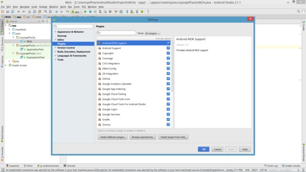The height and width of the screenshot is (172, 306).
Task: Disable the Git Integration plugin
Action: (168, 73)
